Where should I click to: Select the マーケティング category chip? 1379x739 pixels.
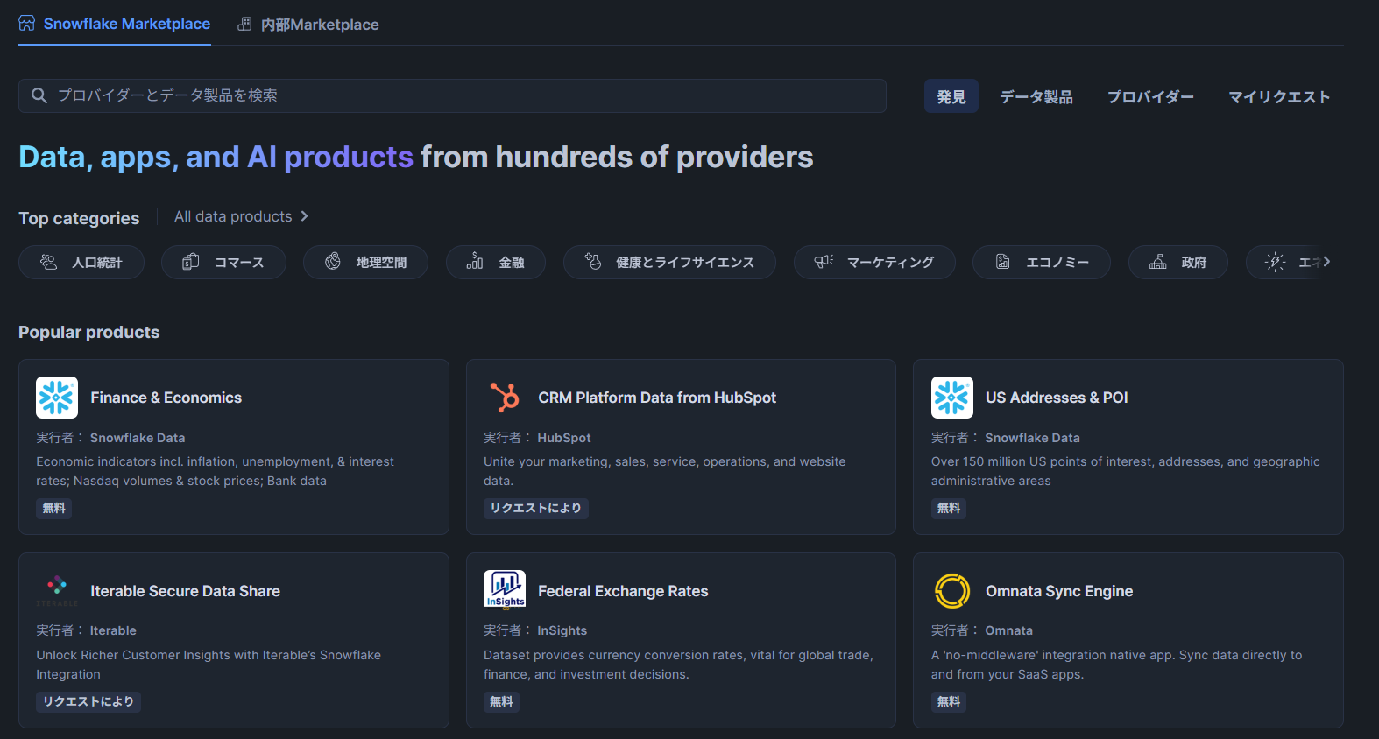coord(874,262)
